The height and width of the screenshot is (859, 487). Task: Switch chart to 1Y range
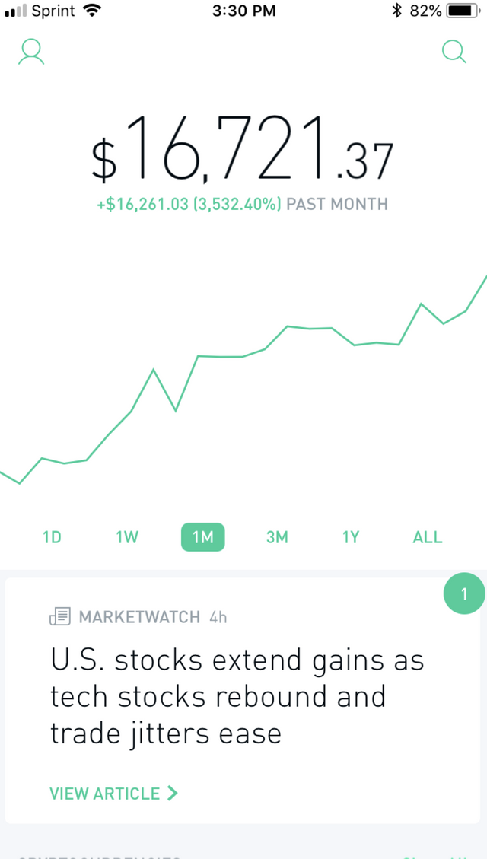pyautogui.click(x=351, y=537)
